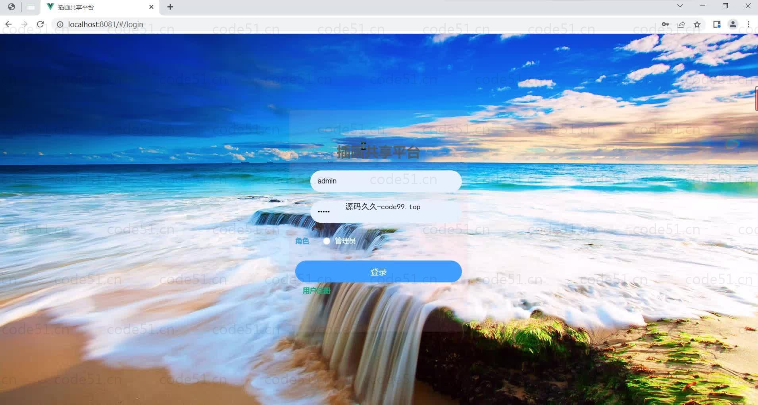Screen dimensions: 758x405
Task: Open the Chrome profile avatar
Action: [733, 25]
